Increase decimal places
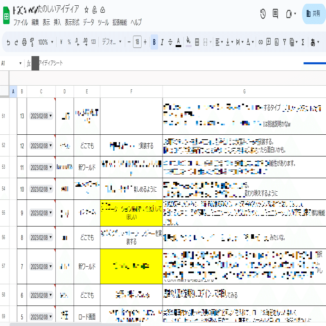Screen dimensions: 326x326 (x=85, y=42)
